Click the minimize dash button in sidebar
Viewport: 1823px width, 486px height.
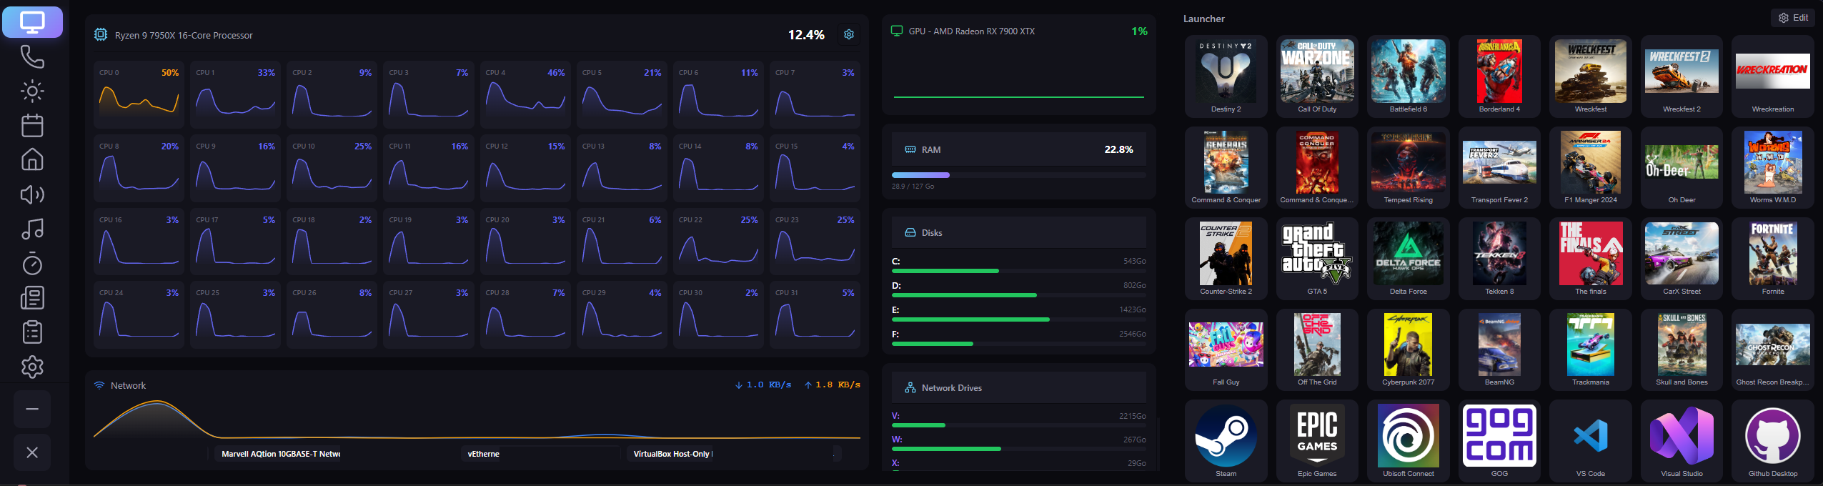(x=32, y=409)
